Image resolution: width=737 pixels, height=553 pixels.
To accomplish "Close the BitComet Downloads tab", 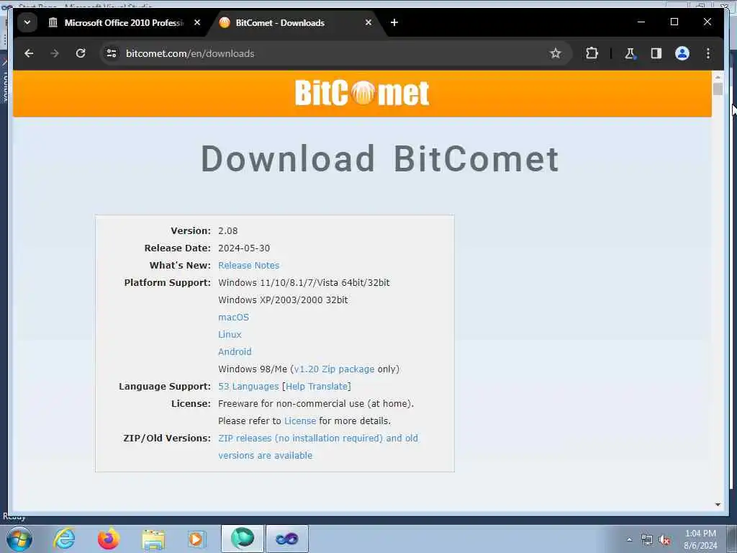I will tap(368, 22).
